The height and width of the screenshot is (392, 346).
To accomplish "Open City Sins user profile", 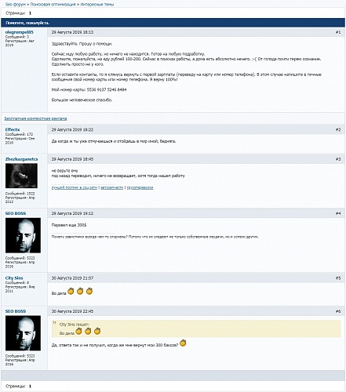I will click(14, 278).
